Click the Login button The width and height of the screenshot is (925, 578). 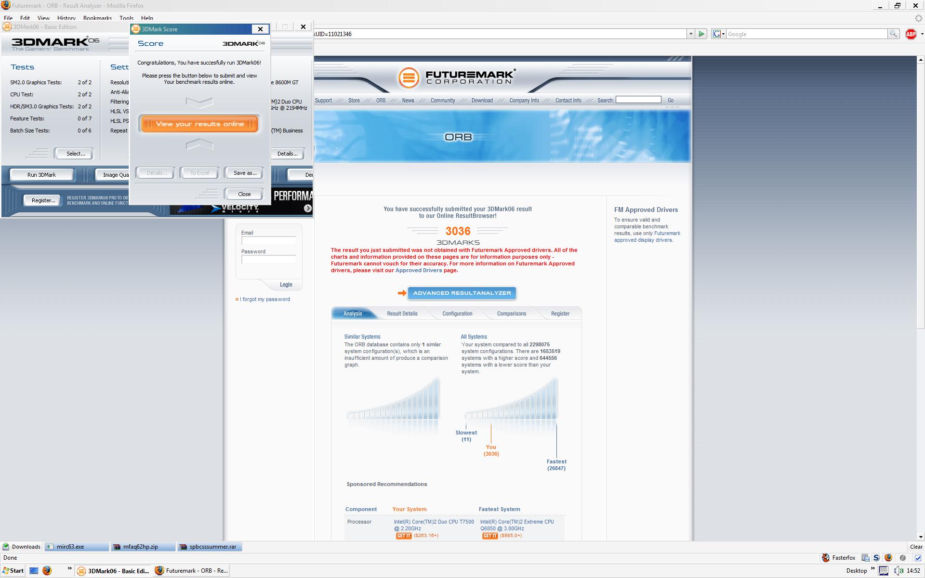click(286, 285)
